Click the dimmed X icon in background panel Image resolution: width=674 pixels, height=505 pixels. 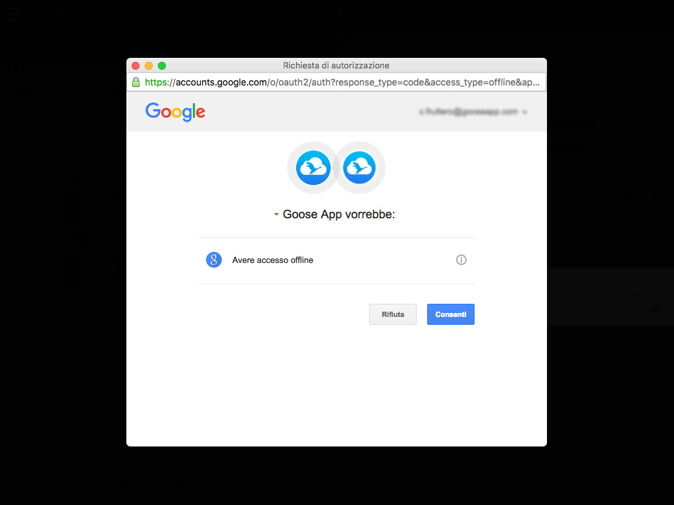(x=655, y=309)
